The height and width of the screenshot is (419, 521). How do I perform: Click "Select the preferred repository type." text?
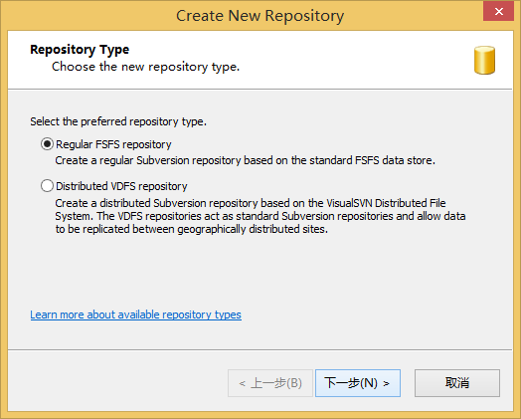point(118,121)
